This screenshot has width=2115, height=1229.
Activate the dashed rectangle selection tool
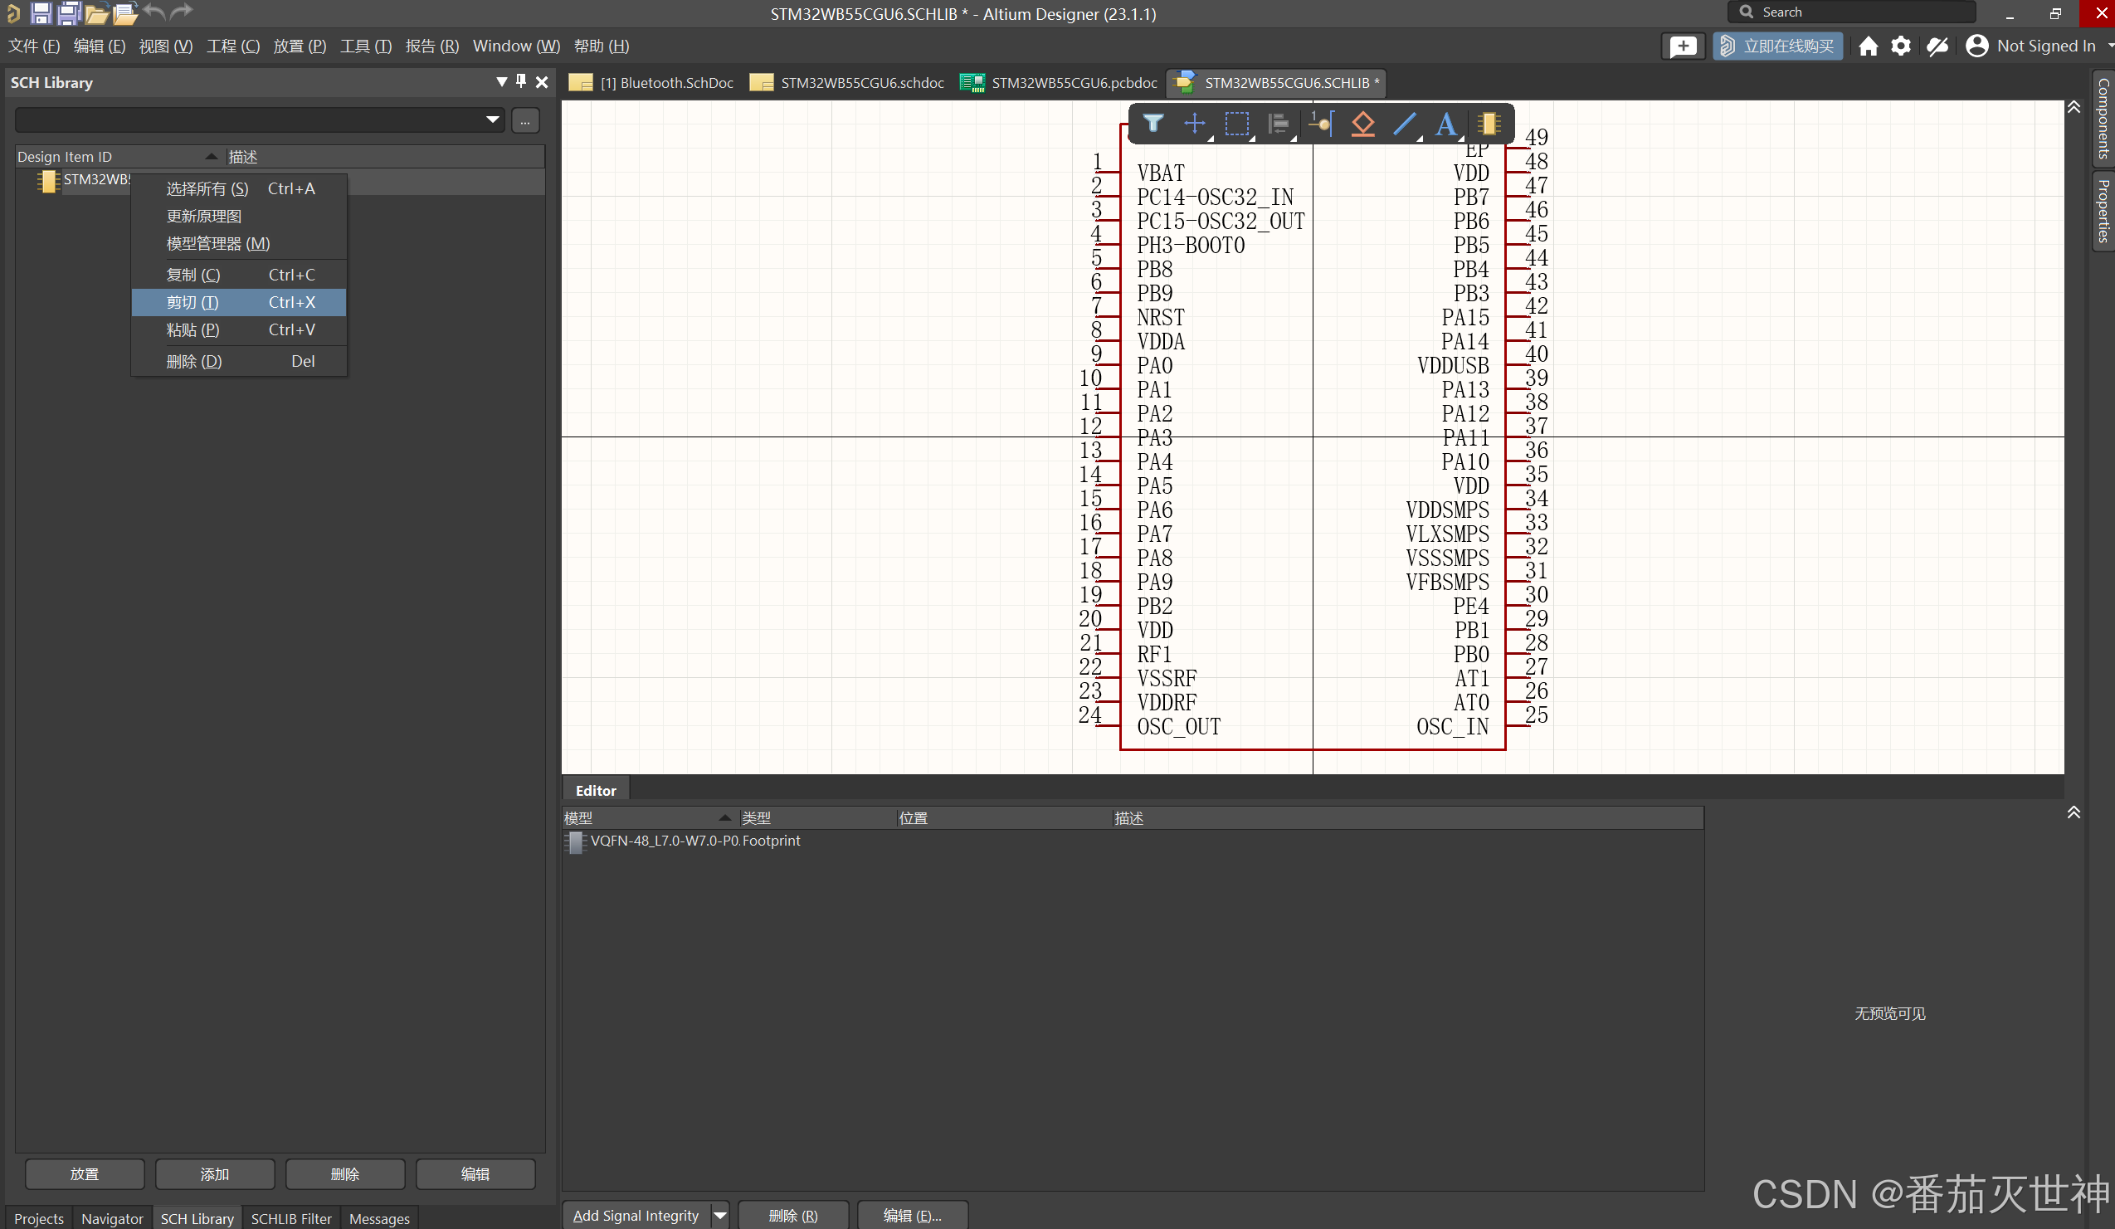coord(1236,124)
